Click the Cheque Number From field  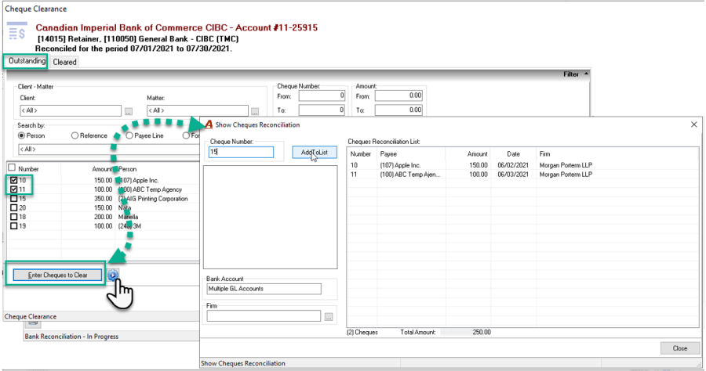(322, 95)
